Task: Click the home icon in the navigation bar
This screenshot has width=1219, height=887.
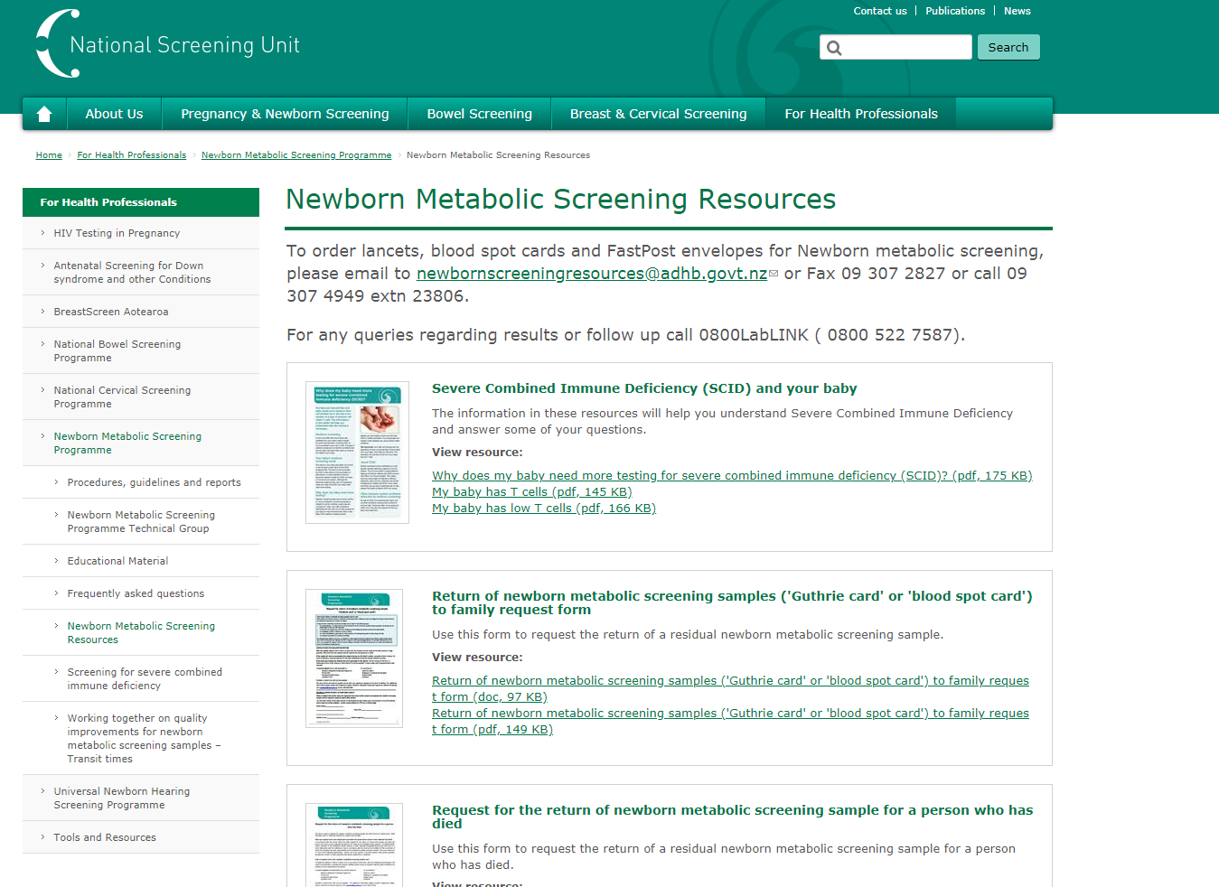Action: (x=44, y=113)
